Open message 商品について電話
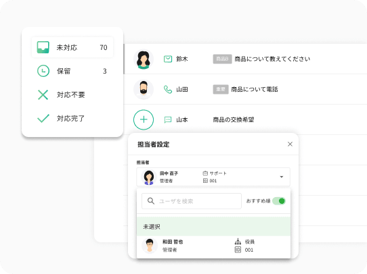The image size is (367, 274). pyautogui.click(x=255, y=89)
